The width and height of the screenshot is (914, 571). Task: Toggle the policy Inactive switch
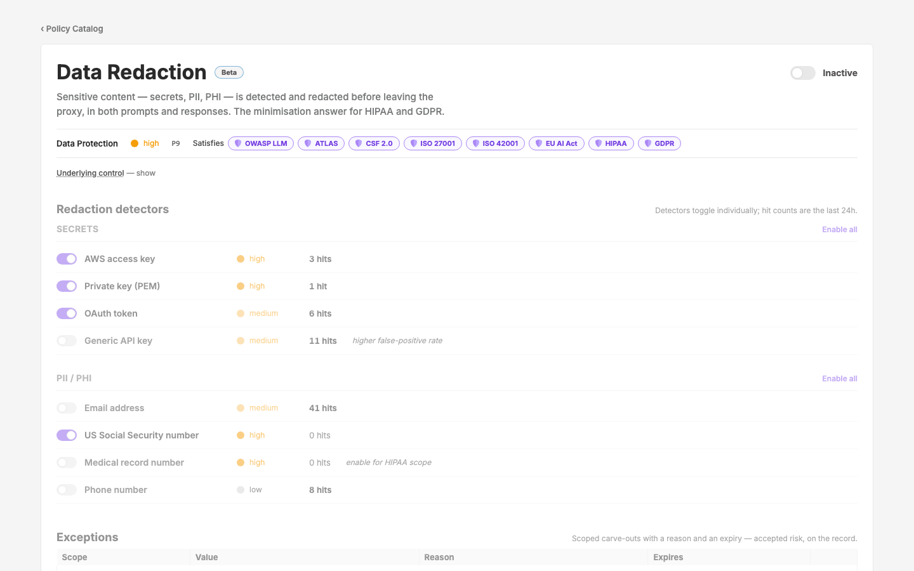pos(803,73)
